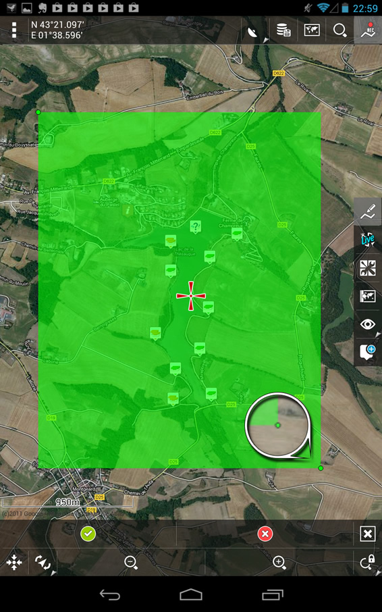Screen dimensions: 382x612
Task: Tap the search magnifier in top bar
Action: coord(340,30)
